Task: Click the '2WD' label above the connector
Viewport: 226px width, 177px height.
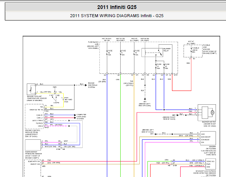Action: (55, 87)
